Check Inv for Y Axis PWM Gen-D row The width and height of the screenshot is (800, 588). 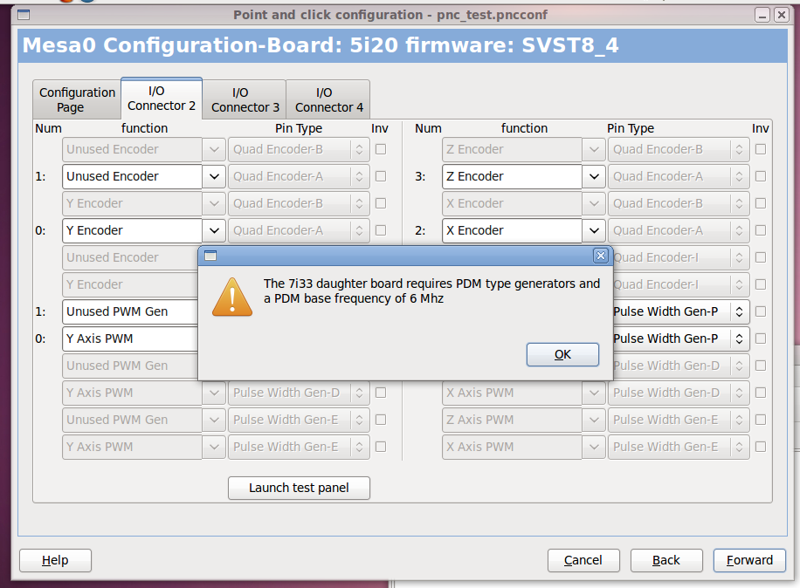click(x=381, y=393)
